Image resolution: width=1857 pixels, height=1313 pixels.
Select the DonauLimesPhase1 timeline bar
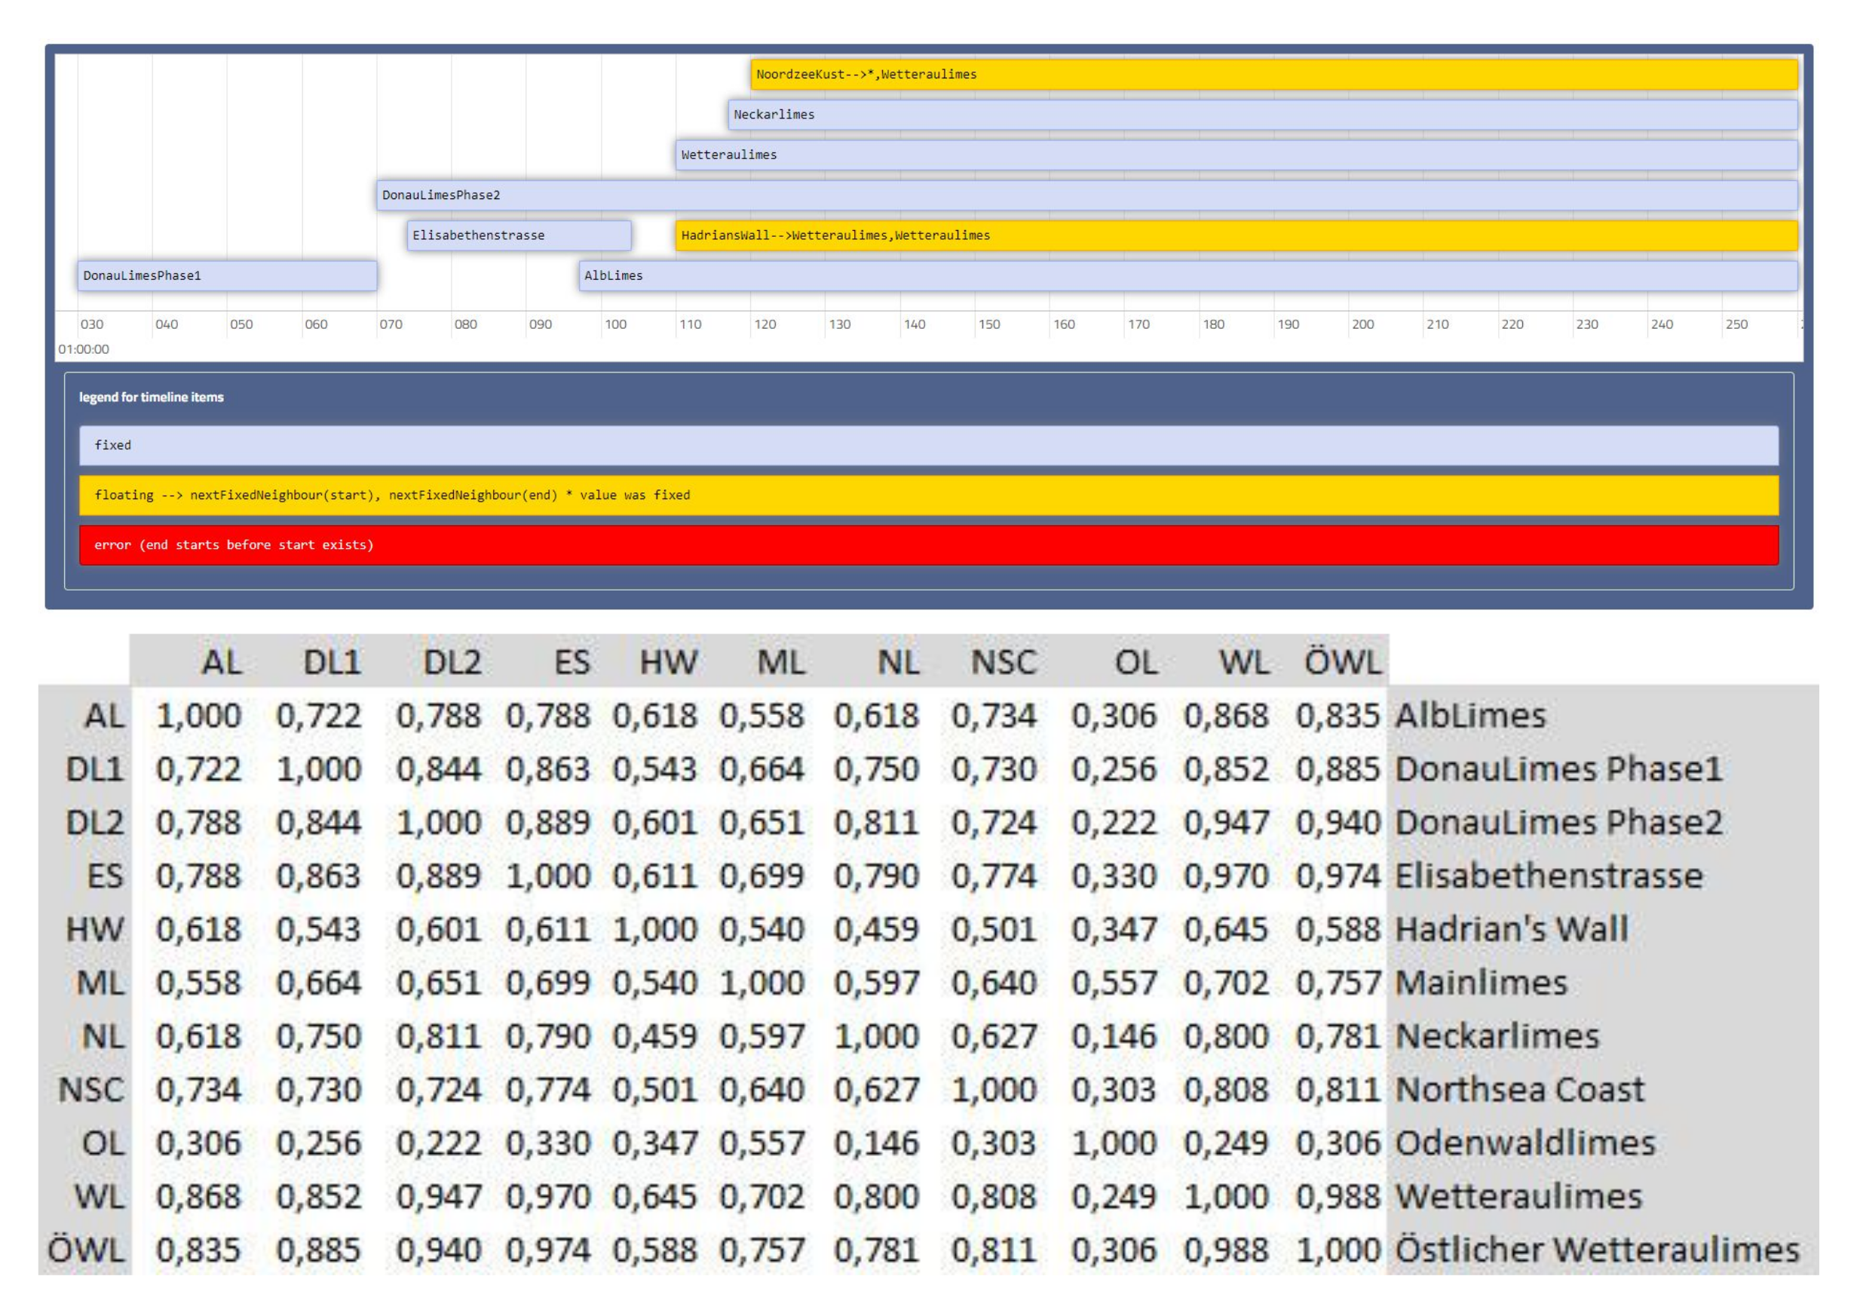(x=227, y=276)
